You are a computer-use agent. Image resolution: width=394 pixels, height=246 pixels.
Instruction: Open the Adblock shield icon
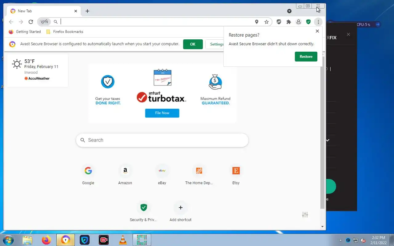pos(279,22)
